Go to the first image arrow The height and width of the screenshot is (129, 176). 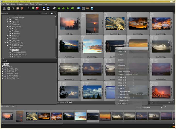(x=59, y=8)
